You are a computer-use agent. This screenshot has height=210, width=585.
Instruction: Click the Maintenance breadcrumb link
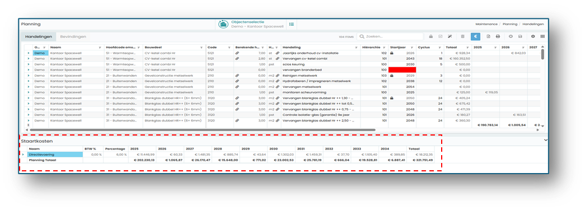(x=486, y=24)
